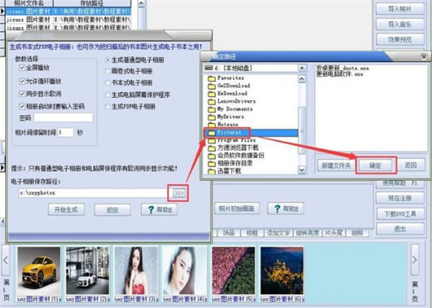
Task: Switch to the 饰品 tab
Action: [229, 233]
